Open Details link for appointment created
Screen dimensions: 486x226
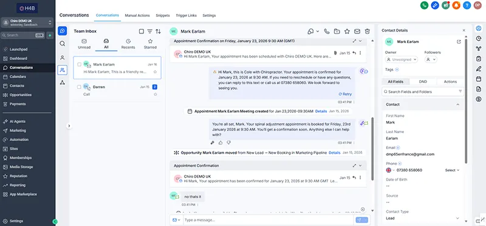click(321, 111)
